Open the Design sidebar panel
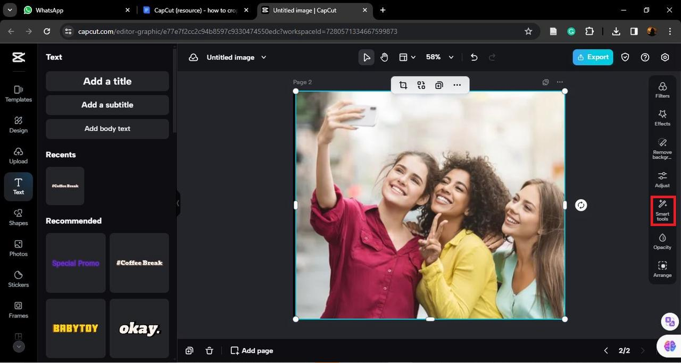 coord(19,124)
